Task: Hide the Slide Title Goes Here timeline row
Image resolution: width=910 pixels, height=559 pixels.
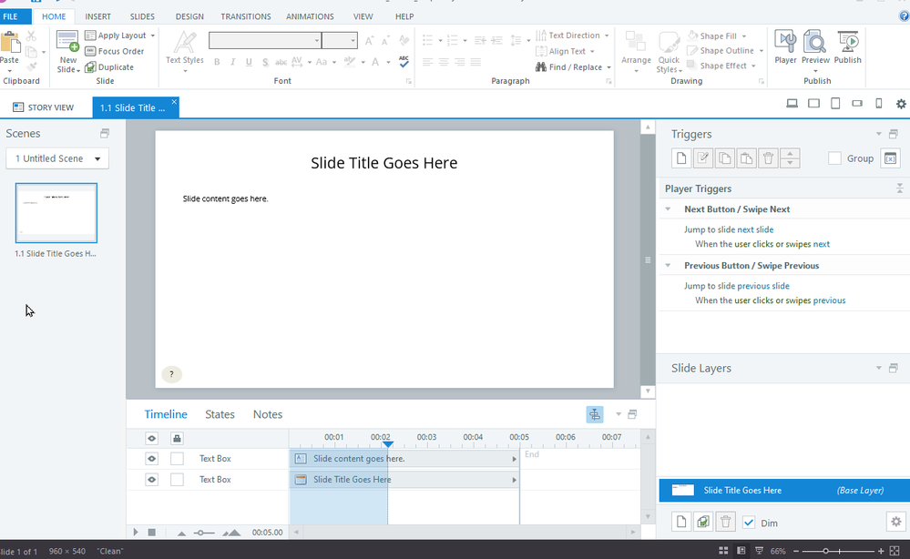Action: click(152, 480)
